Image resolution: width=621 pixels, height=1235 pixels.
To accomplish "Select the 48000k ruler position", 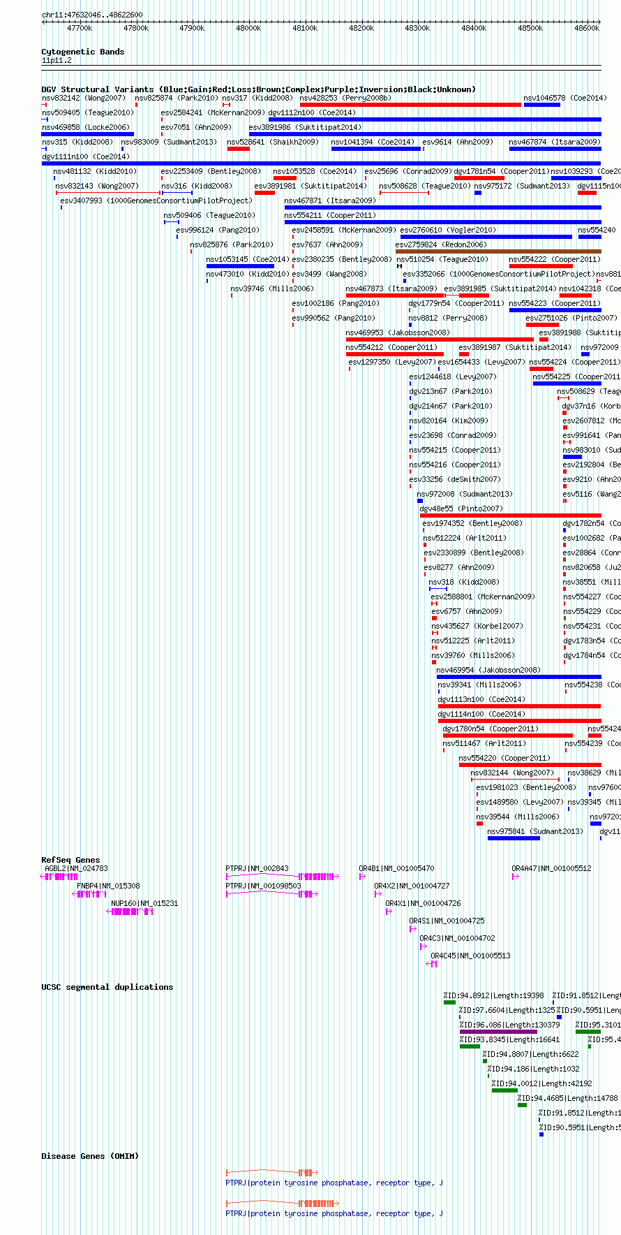I will (248, 28).
